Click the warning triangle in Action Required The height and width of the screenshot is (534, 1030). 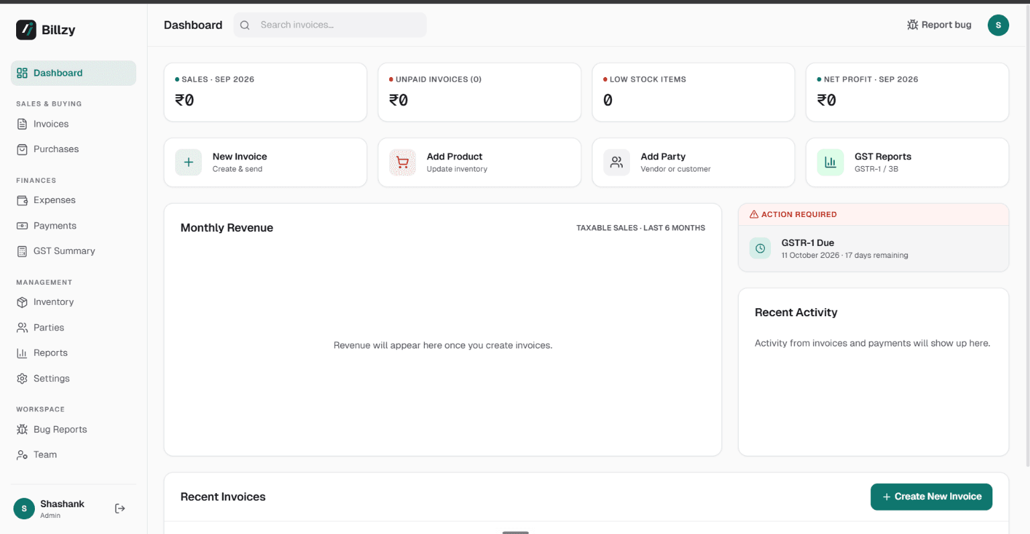coord(754,214)
